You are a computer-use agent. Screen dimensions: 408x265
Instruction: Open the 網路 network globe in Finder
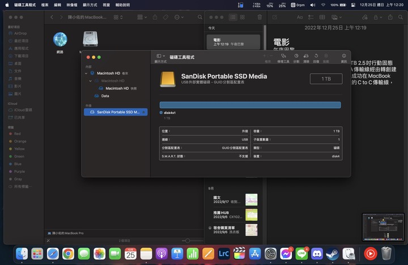coord(60,40)
